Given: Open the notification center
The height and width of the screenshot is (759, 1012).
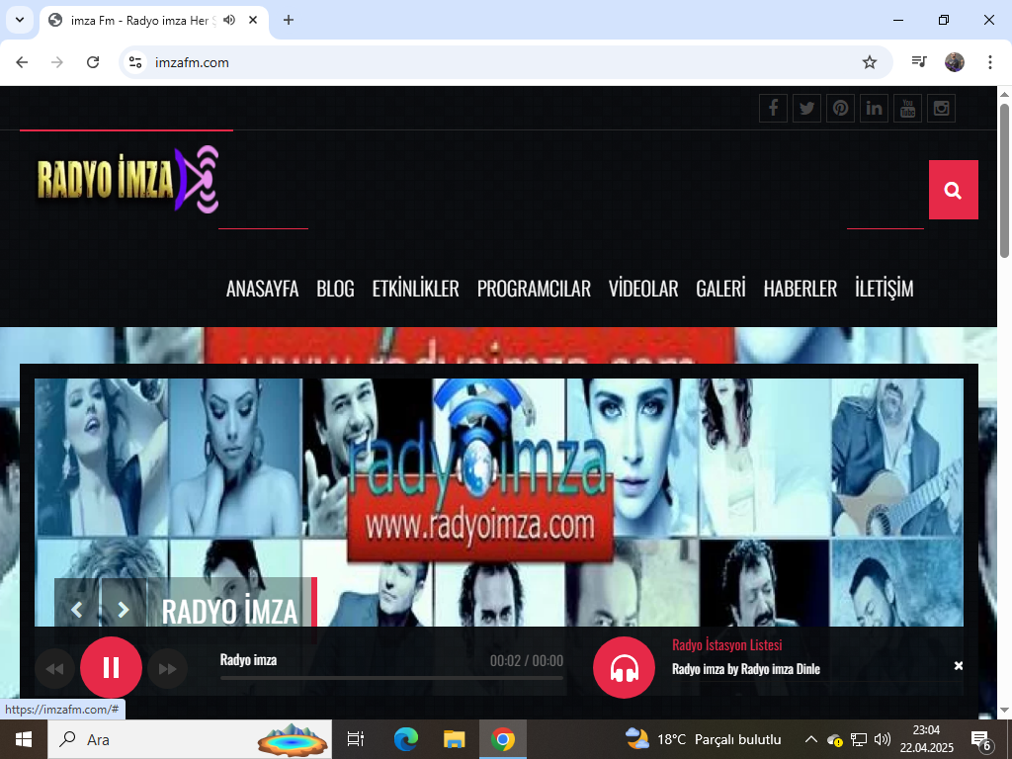Looking at the screenshot, I should click(981, 739).
